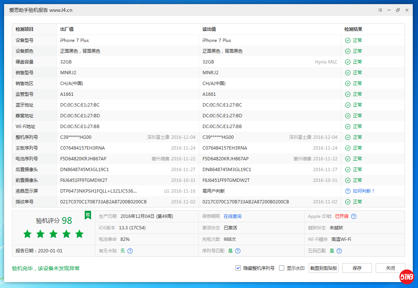Click the help icon next to 序列号匹配

point(238,251)
